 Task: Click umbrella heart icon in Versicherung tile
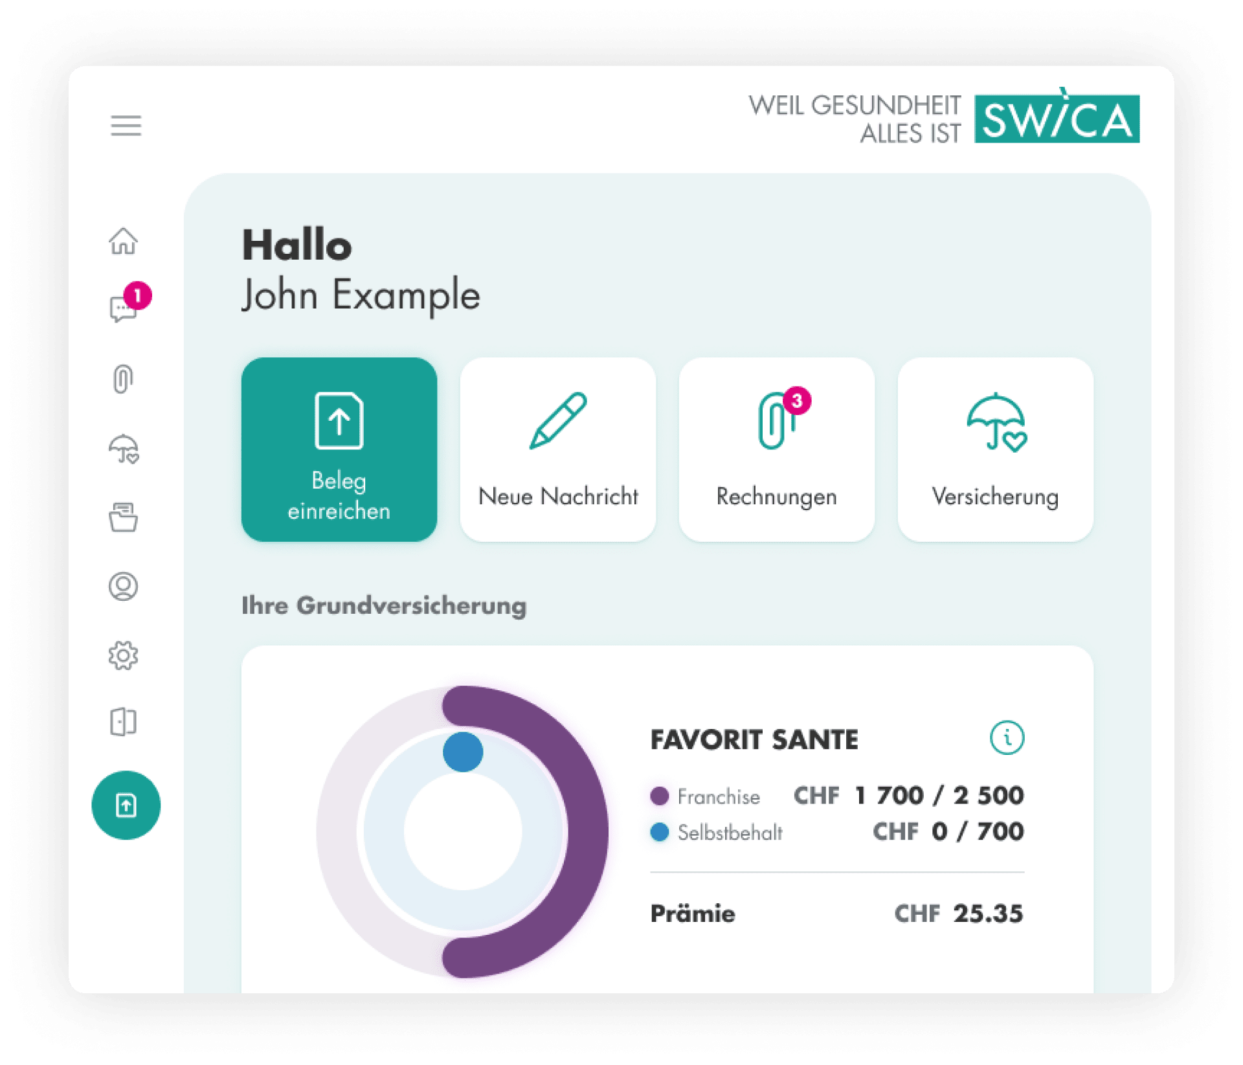pos(997,423)
